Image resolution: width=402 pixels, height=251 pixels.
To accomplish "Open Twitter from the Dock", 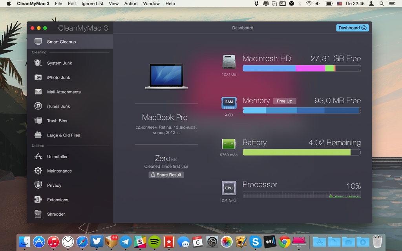I will [x=97, y=242].
